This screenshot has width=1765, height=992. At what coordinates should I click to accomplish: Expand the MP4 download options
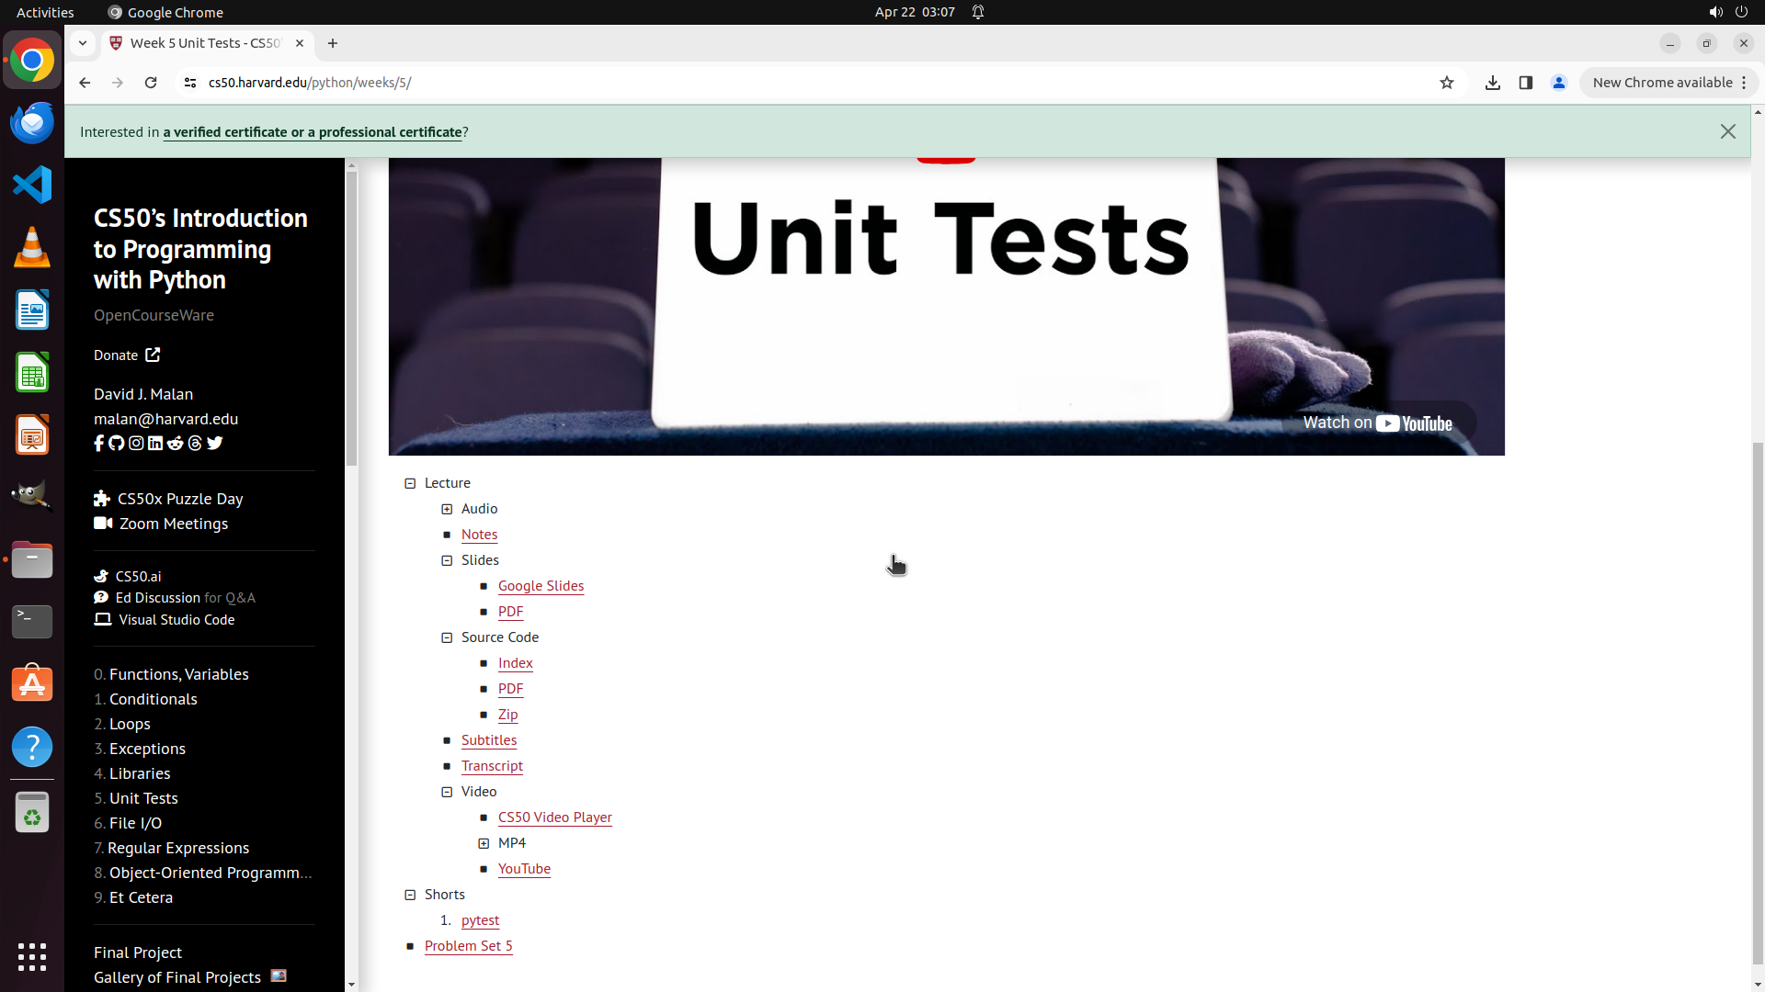484,843
